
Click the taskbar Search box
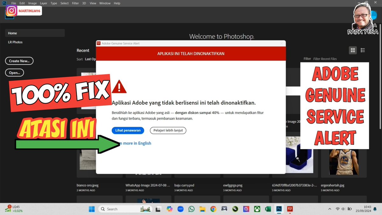[124, 209]
